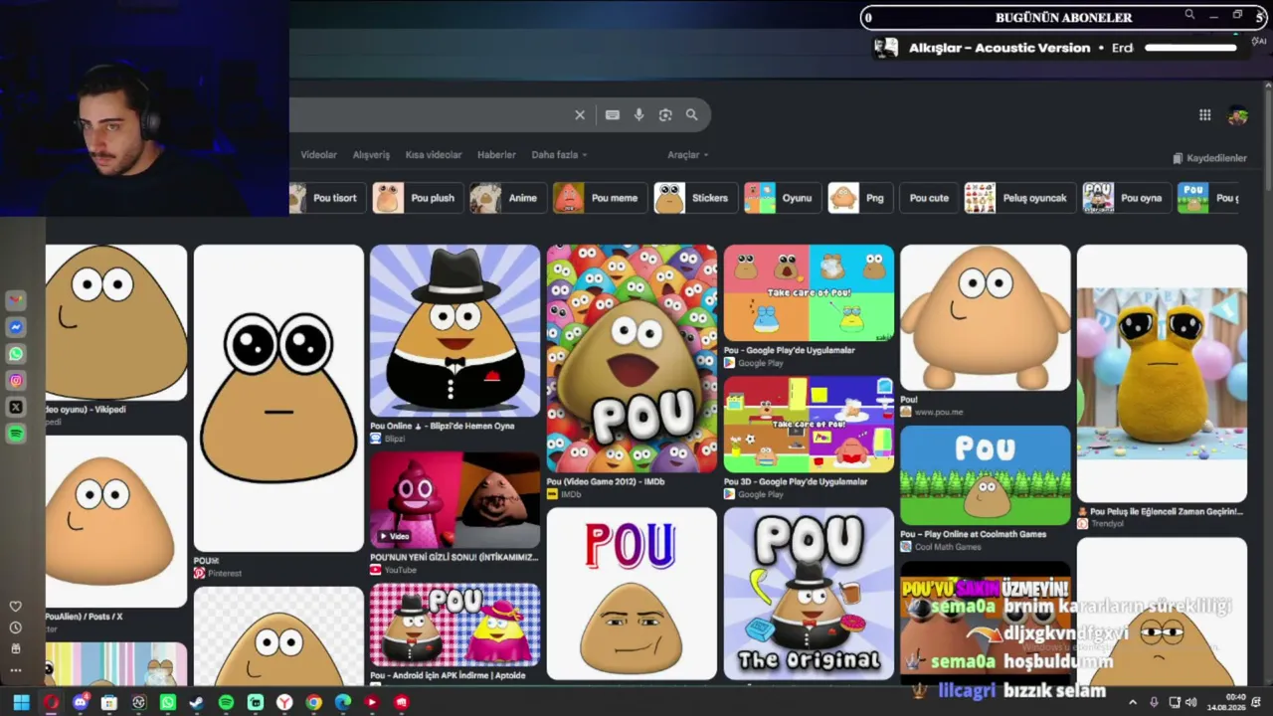Open Opera GX from the taskbar
This screenshot has width=1273, height=716.
tap(51, 703)
